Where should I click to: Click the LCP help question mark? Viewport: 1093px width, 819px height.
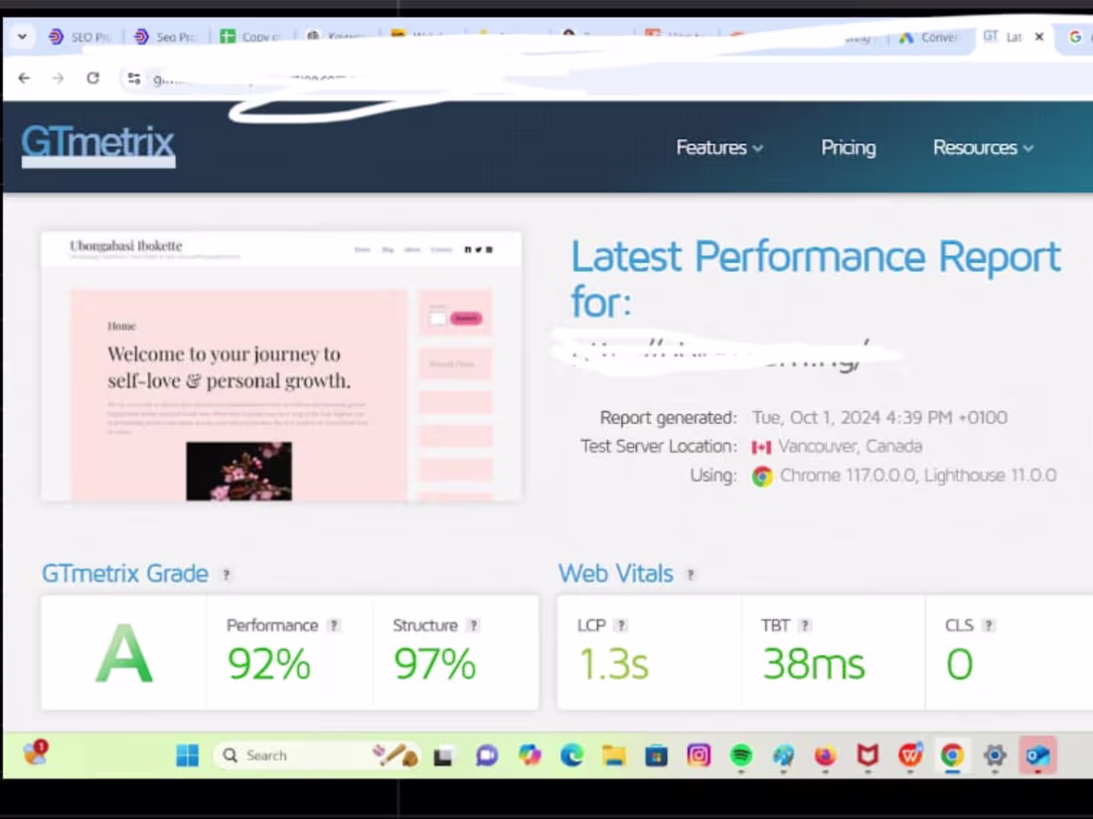621,625
